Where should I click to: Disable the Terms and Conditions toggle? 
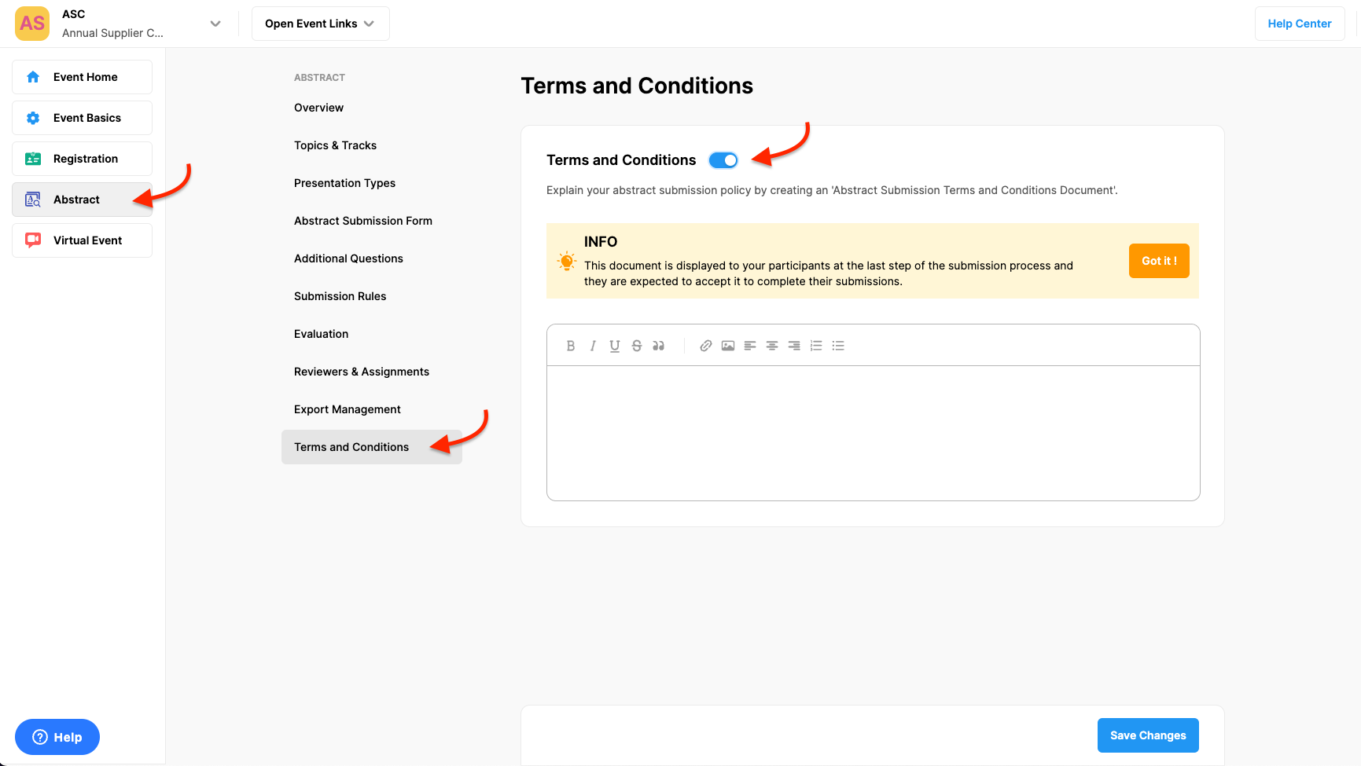pyautogui.click(x=723, y=160)
